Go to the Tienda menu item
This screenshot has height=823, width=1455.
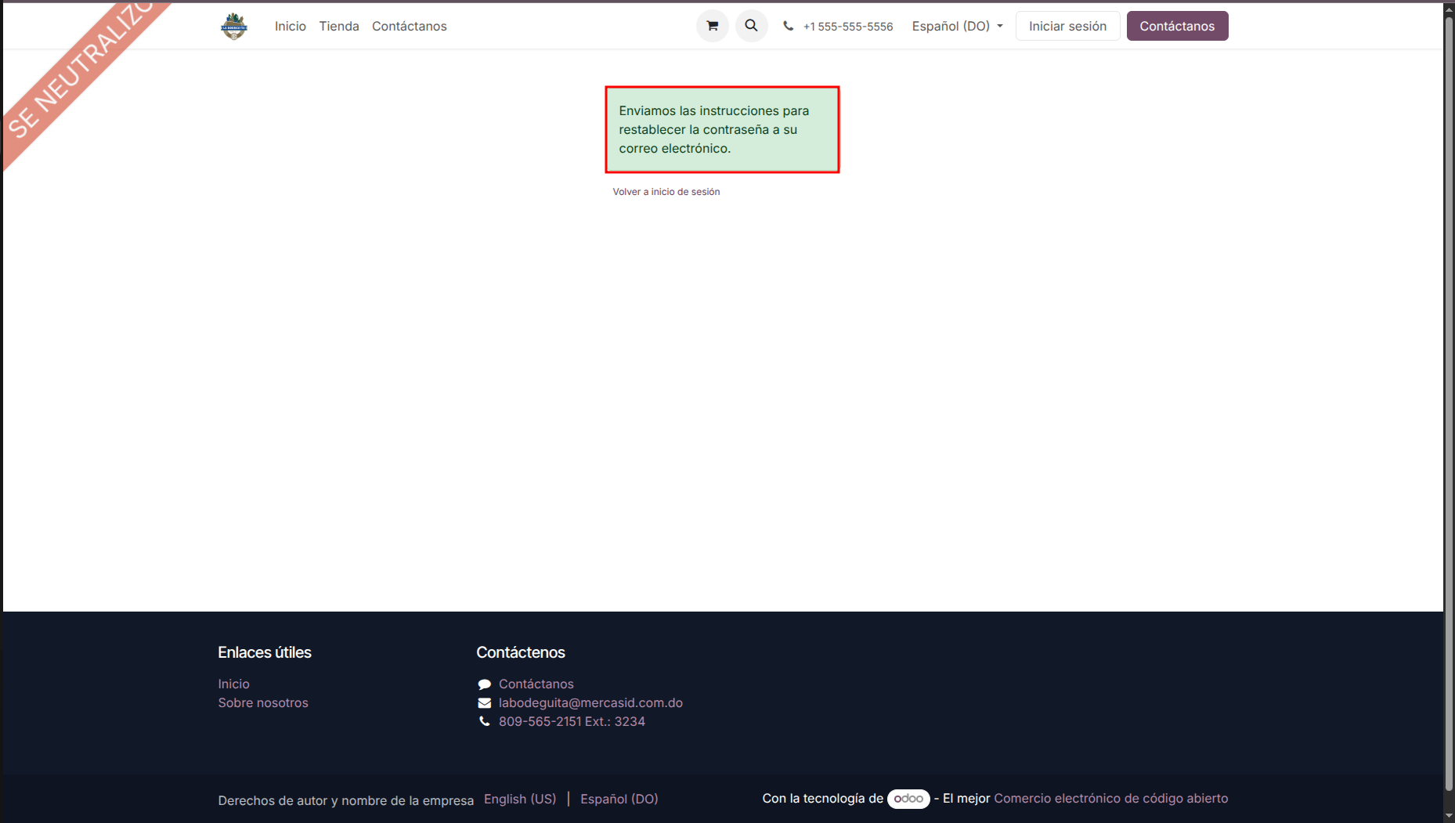(338, 26)
